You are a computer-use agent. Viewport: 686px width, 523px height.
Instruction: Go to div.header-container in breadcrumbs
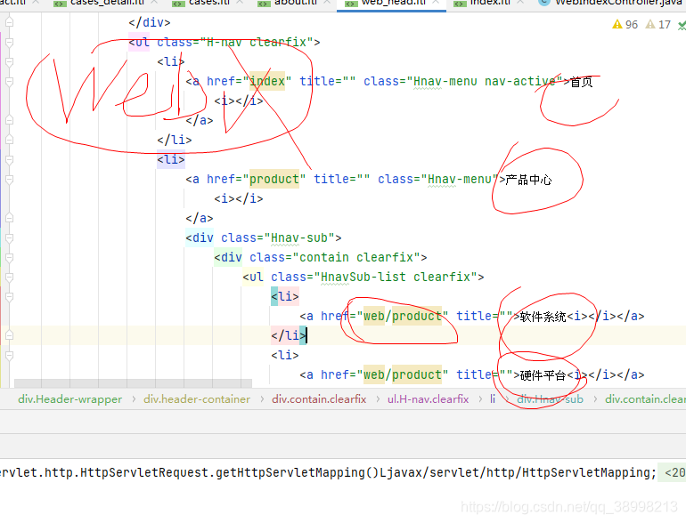[x=197, y=399]
